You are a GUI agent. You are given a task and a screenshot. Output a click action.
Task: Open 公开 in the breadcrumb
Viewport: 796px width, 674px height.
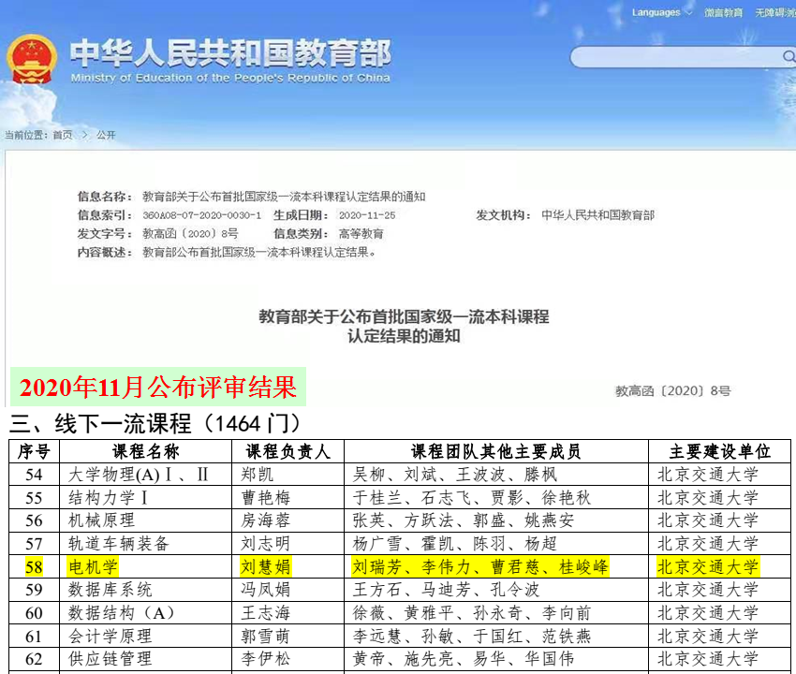pyautogui.click(x=106, y=135)
